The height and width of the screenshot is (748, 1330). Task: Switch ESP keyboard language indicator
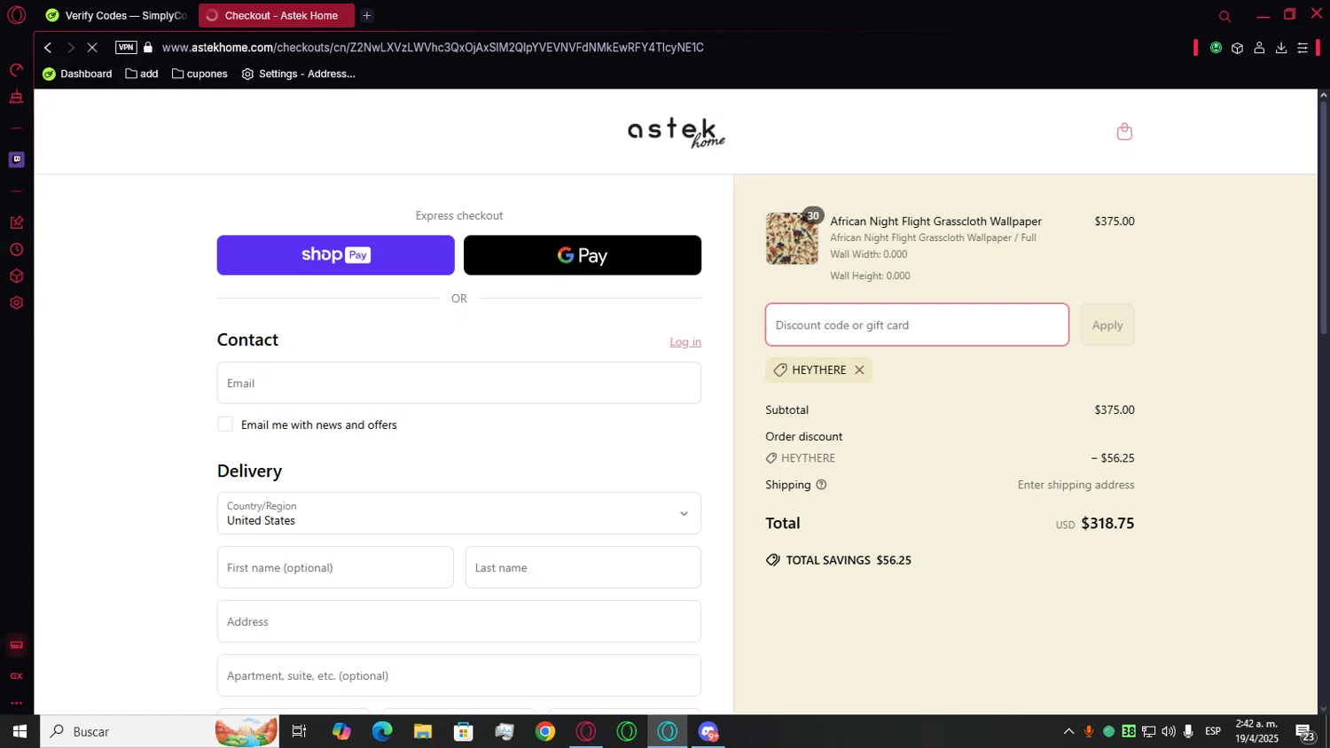(x=1213, y=731)
